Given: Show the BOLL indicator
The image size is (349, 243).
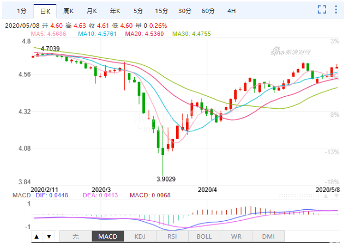Looking at the screenshot, I should coord(204,236).
